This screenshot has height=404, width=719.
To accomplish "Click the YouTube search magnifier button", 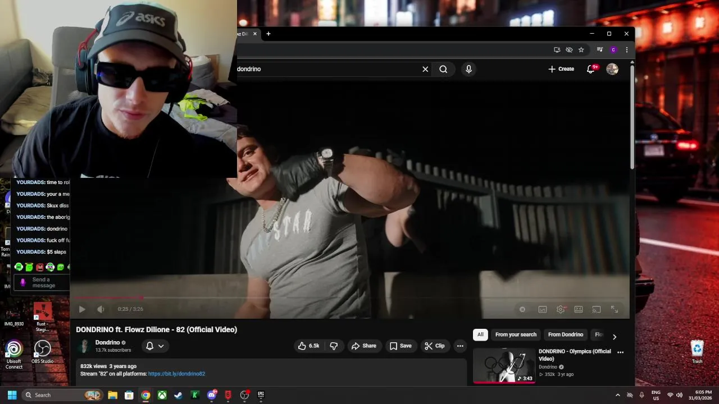I will click(x=443, y=69).
